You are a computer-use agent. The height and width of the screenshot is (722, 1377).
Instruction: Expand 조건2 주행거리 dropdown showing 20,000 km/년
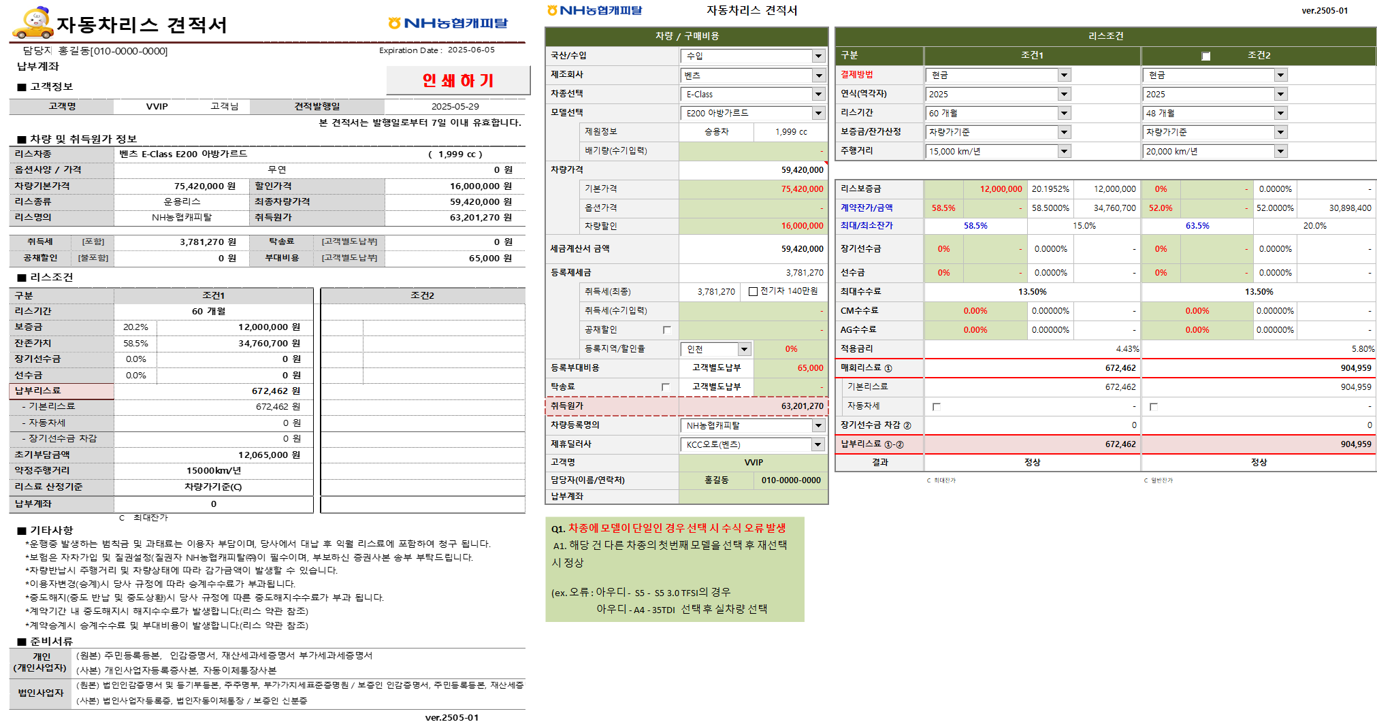pyautogui.click(x=1280, y=152)
